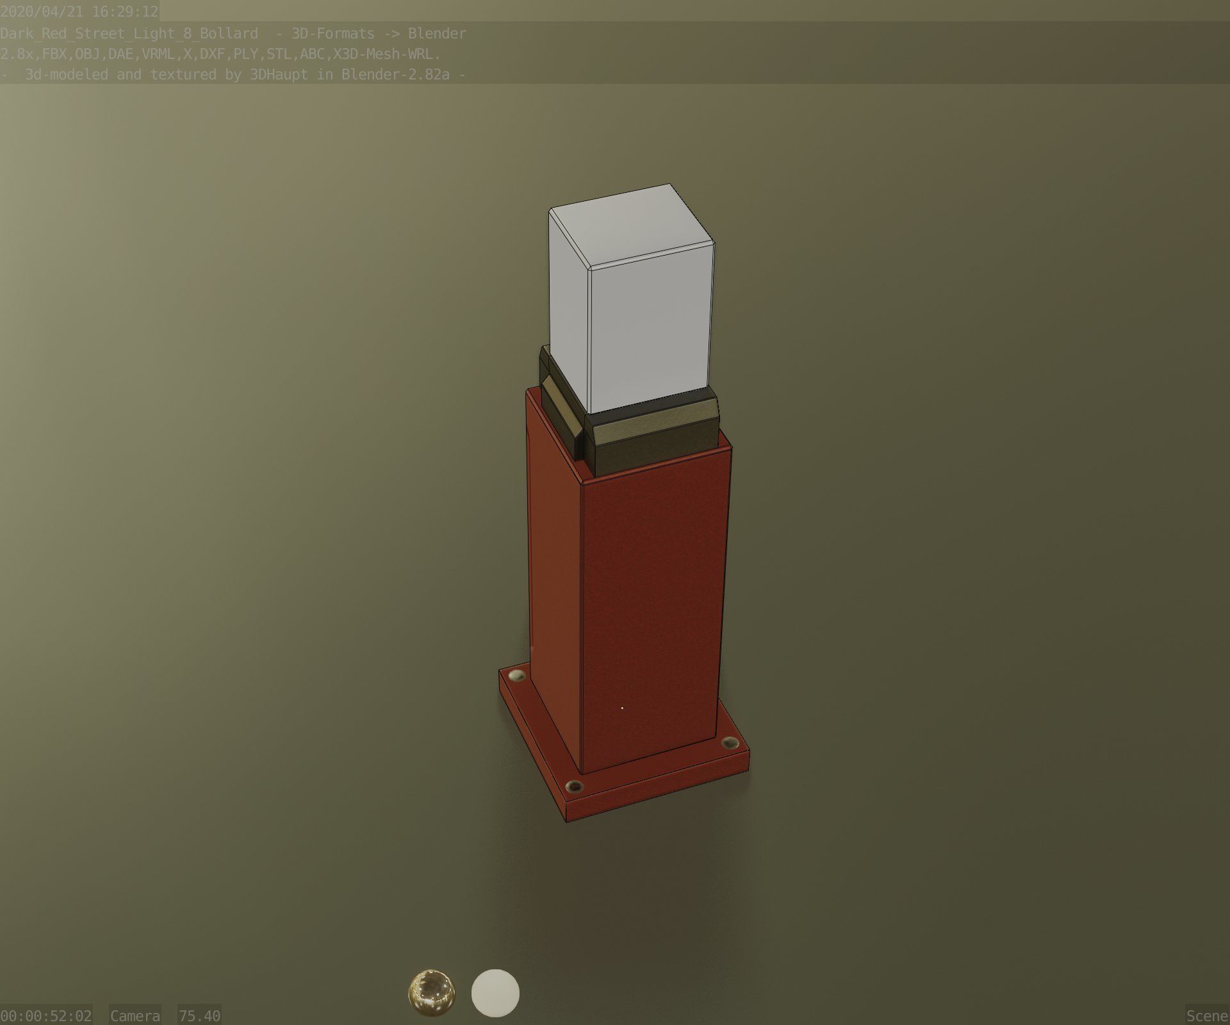1230x1025 pixels.
Task: Click the lens value 75.40
Action: click(x=199, y=1015)
